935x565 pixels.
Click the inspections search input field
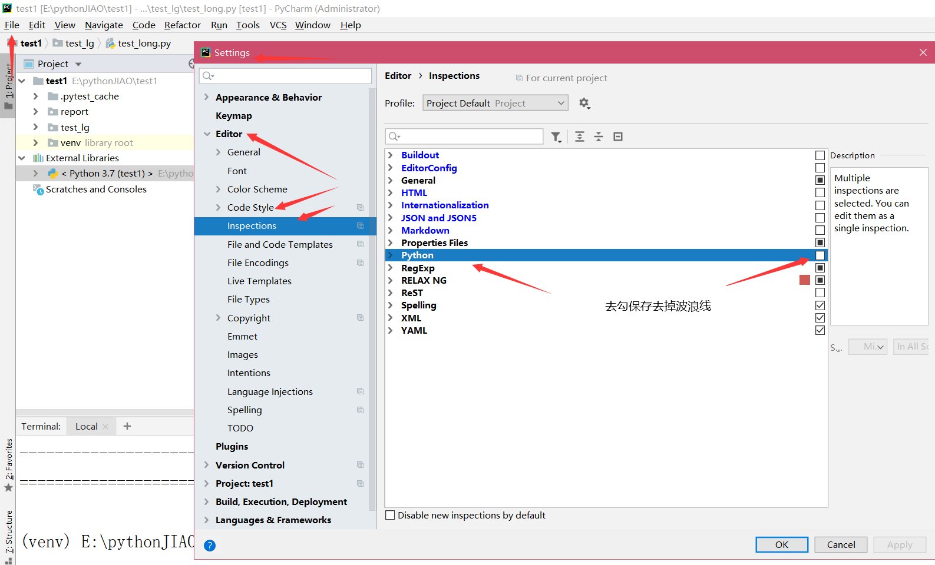(464, 137)
